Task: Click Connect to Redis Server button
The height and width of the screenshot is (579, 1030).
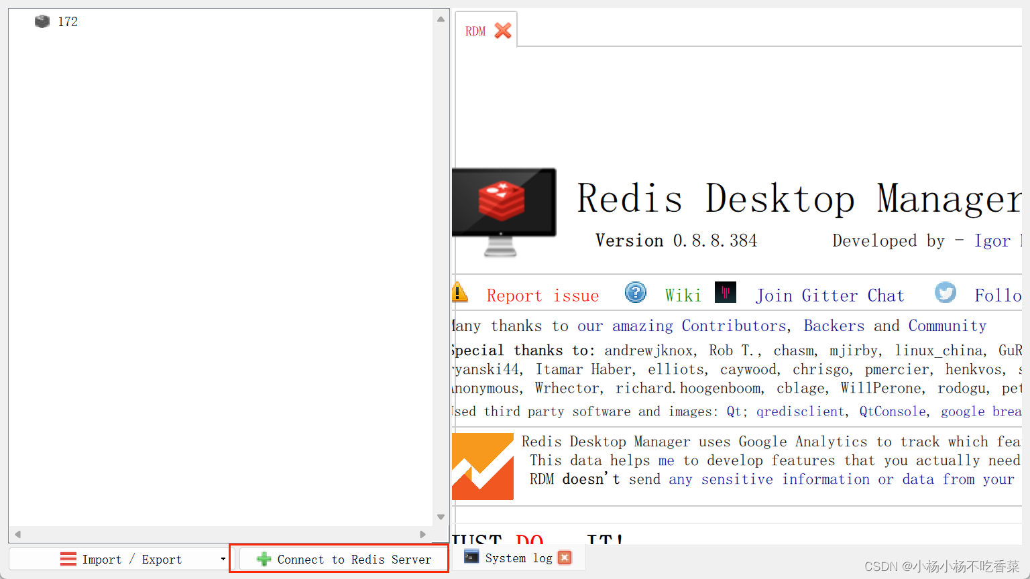Action: 344,559
